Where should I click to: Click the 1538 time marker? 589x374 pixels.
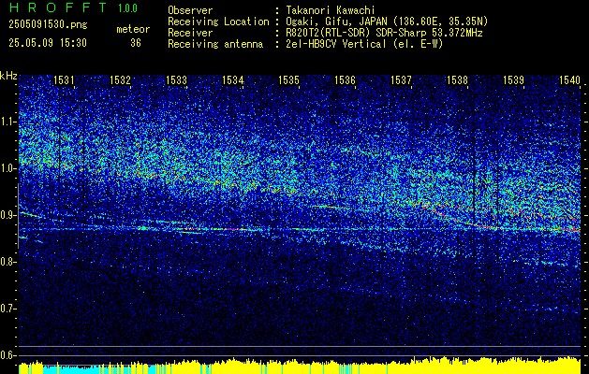pyautogui.click(x=458, y=79)
